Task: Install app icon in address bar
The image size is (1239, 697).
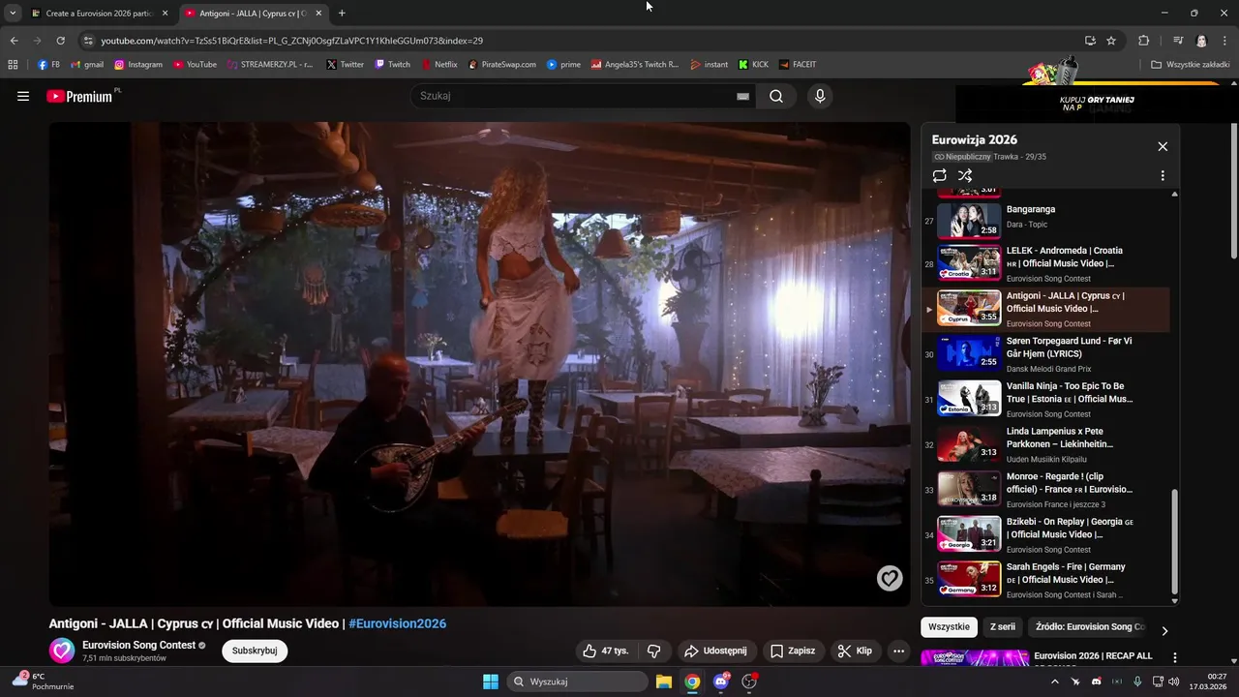Action: point(1090,41)
